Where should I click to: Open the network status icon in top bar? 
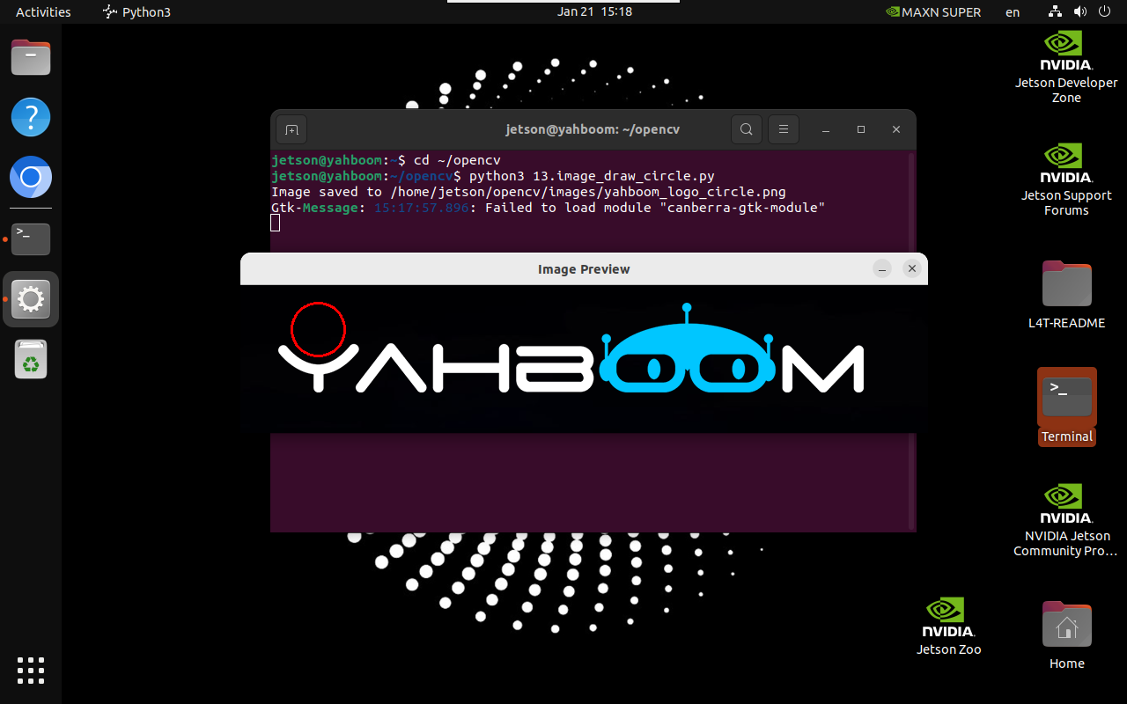click(1056, 11)
